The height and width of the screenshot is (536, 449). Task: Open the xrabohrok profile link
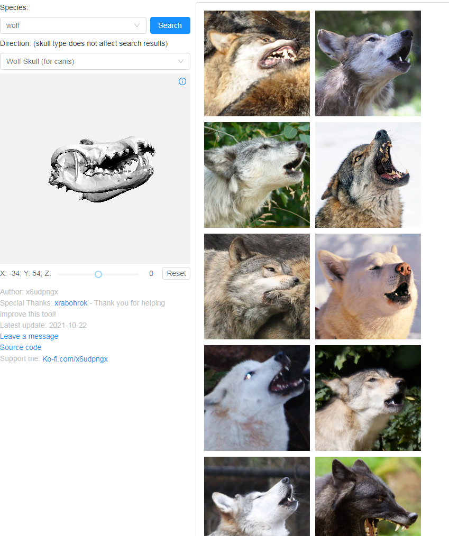(x=71, y=303)
